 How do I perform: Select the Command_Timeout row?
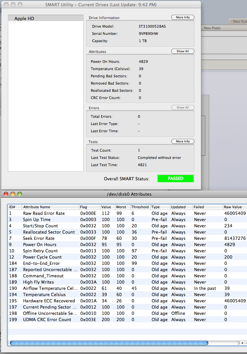point(128,276)
